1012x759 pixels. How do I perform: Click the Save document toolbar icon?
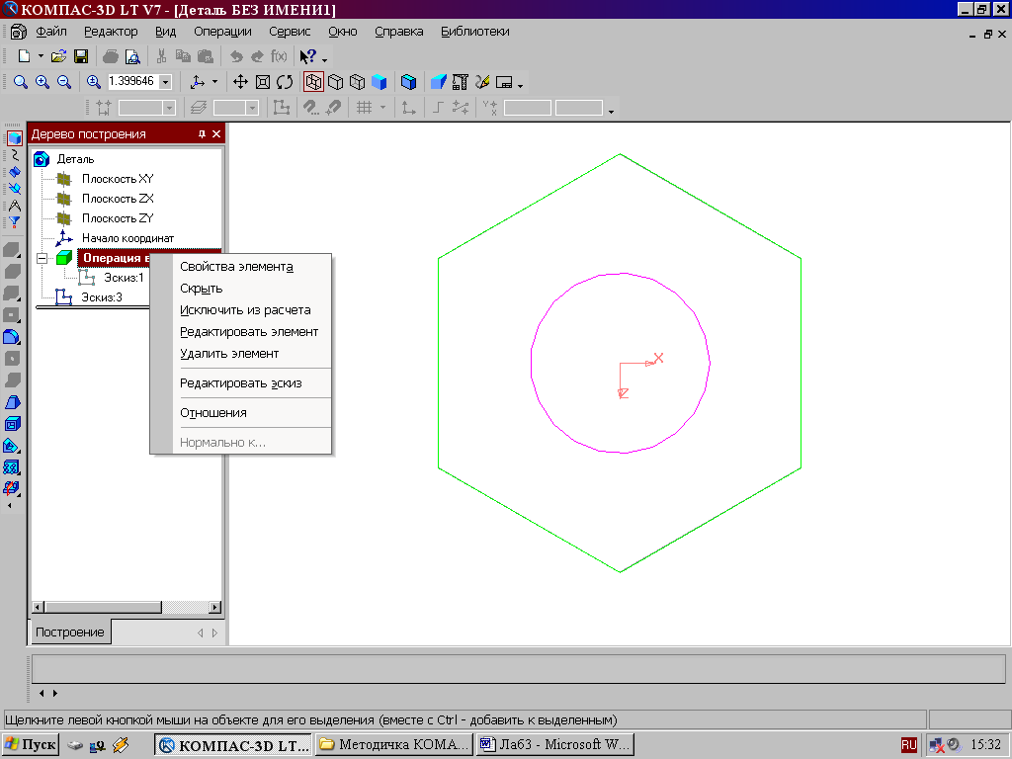pyautogui.click(x=81, y=57)
